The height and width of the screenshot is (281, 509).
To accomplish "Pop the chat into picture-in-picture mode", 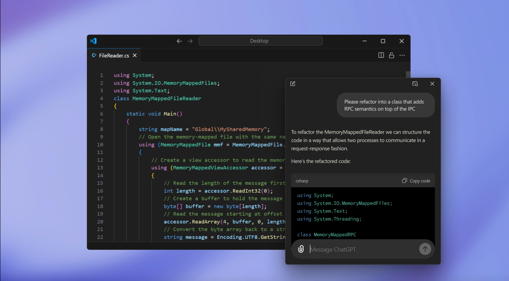I will coord(415,84).
